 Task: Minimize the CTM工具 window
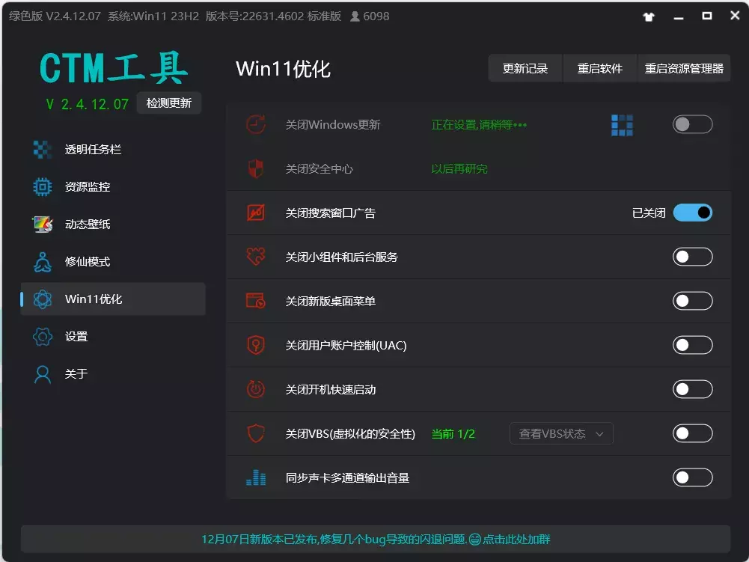tap(679, 16)
